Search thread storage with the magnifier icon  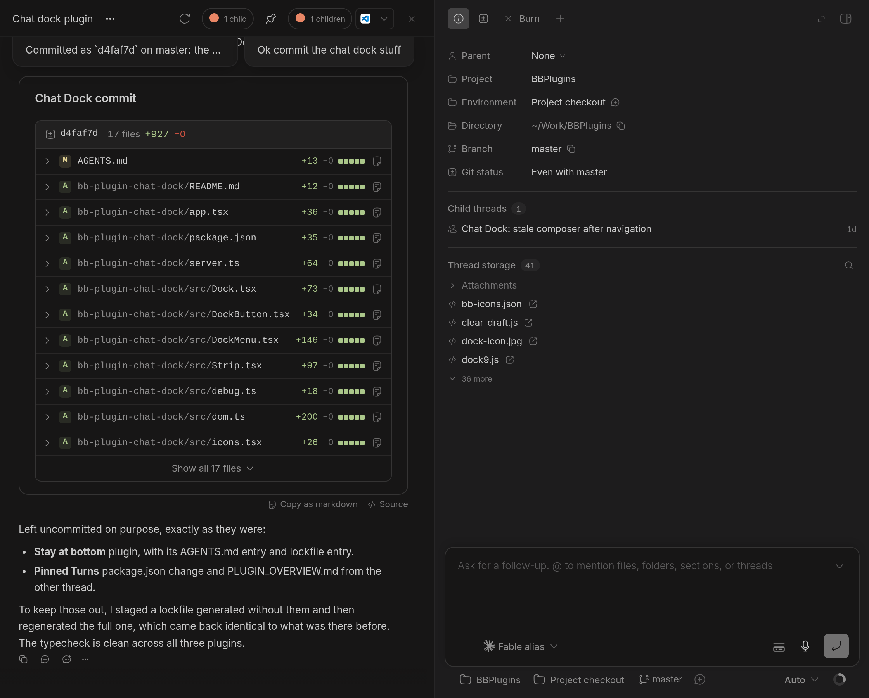[x=848, y=265]
